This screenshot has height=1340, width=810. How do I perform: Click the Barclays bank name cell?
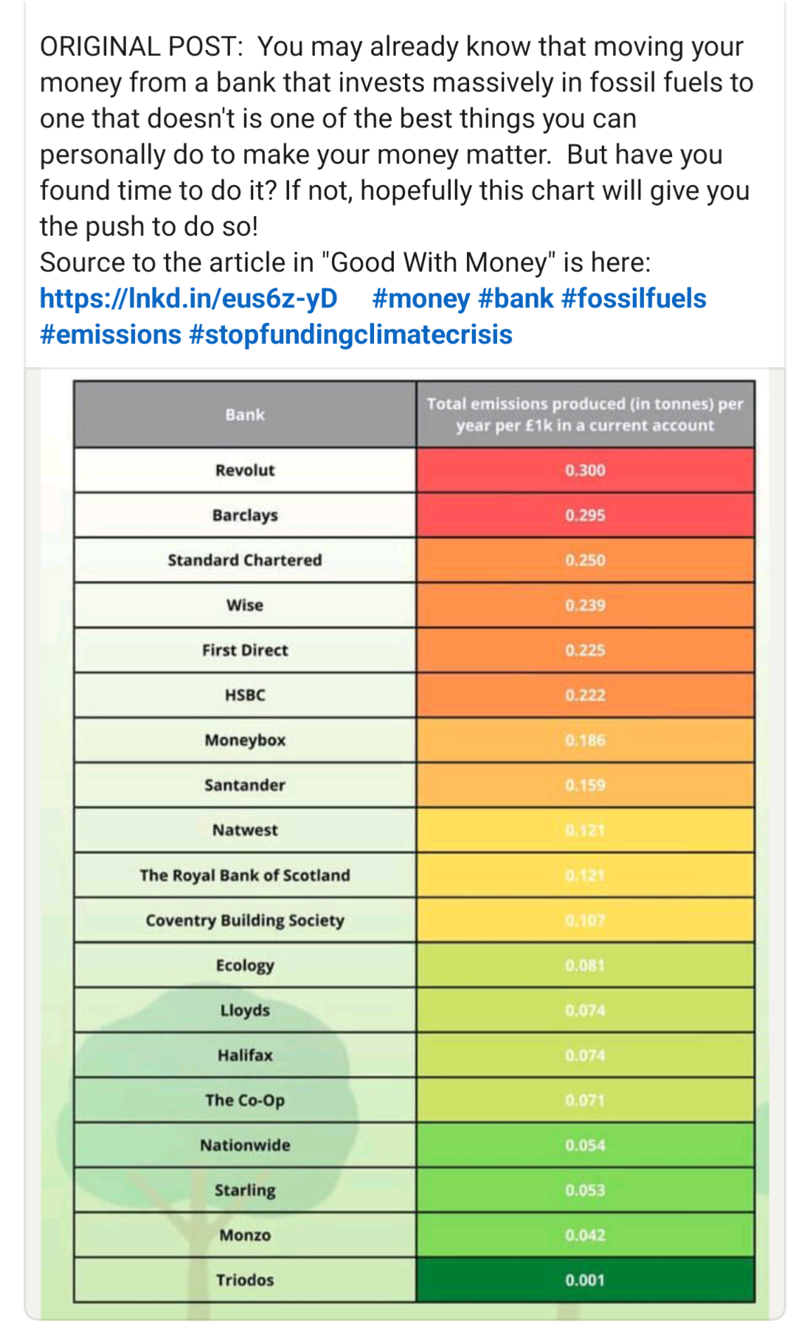pyautogui.click(x=245, y=515)
